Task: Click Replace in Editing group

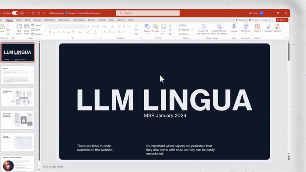Action: (184, 30)
